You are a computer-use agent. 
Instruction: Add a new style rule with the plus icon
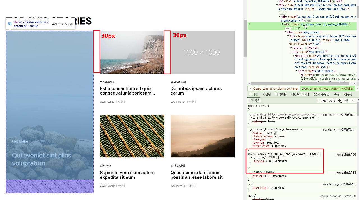point(339,101)
